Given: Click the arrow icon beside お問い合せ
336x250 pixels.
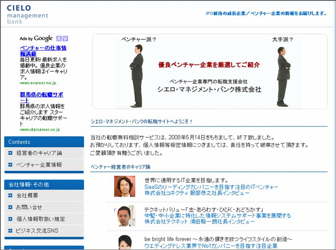Looking at the screenshot, I should pyautogui.click(x=10, y=207).
